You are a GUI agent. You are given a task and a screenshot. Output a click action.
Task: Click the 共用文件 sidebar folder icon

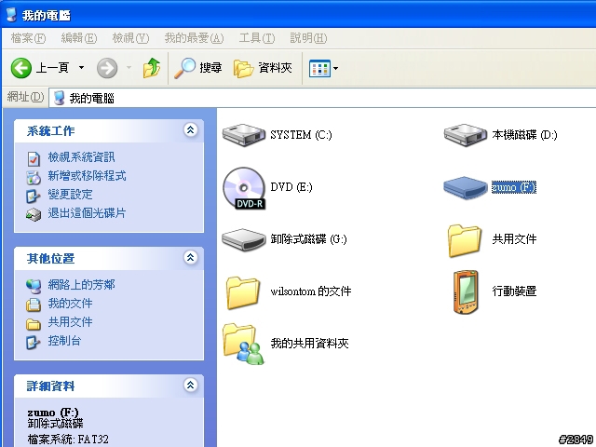pyautogui.click(x=34, y=324)
